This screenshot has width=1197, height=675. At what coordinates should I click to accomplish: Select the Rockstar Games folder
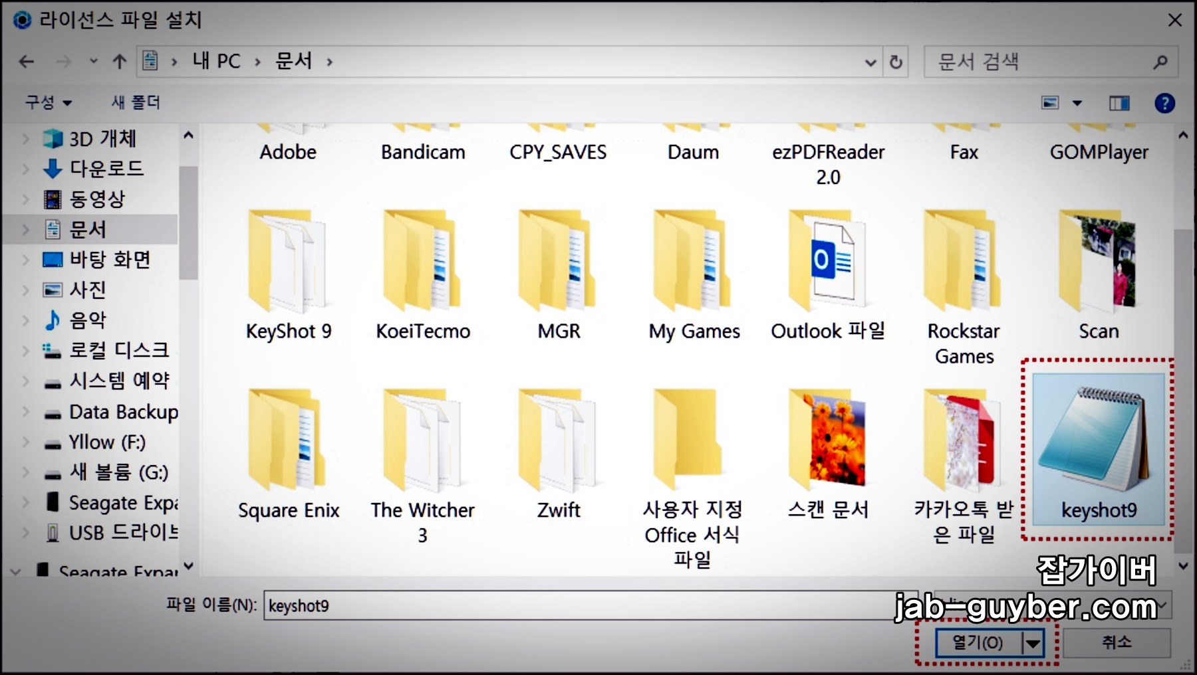click(x=964, y=288)
